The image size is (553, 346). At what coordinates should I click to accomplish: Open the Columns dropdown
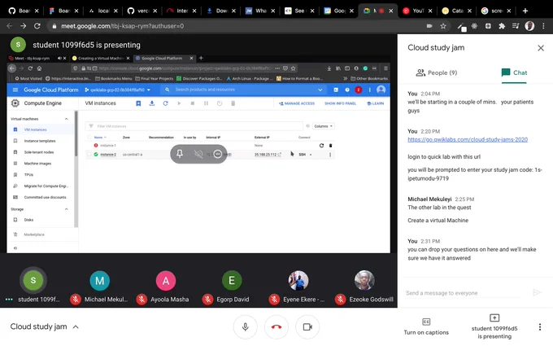(323, 126)
